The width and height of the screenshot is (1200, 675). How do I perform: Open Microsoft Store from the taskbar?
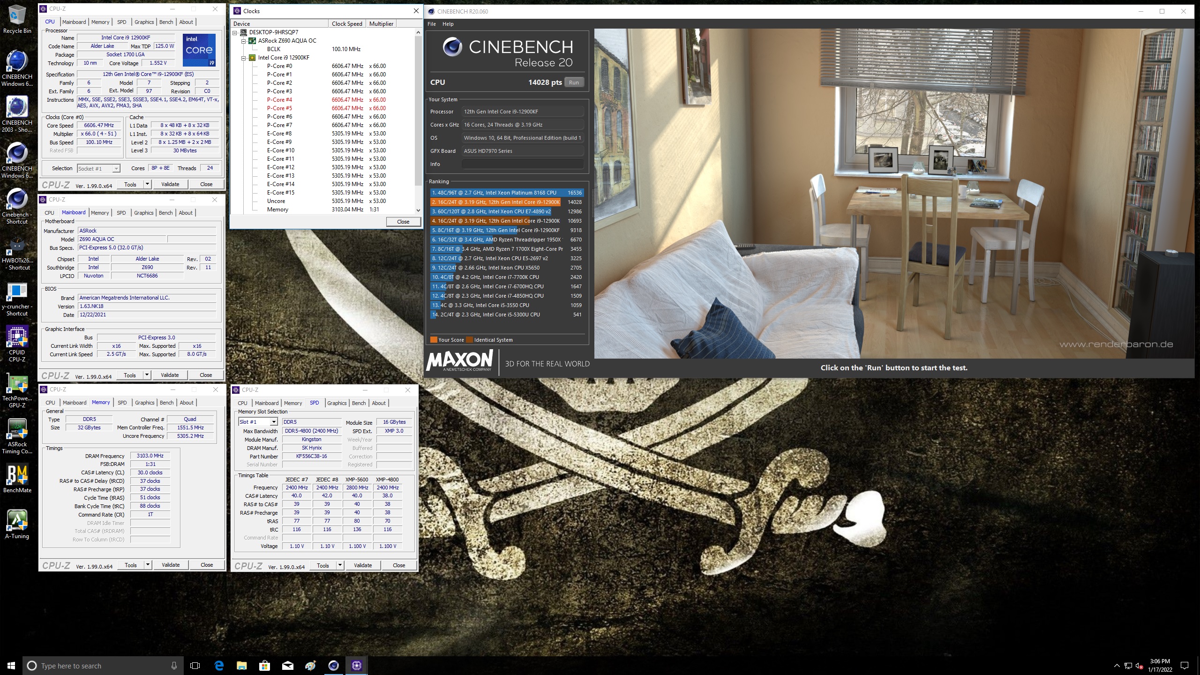264,666
